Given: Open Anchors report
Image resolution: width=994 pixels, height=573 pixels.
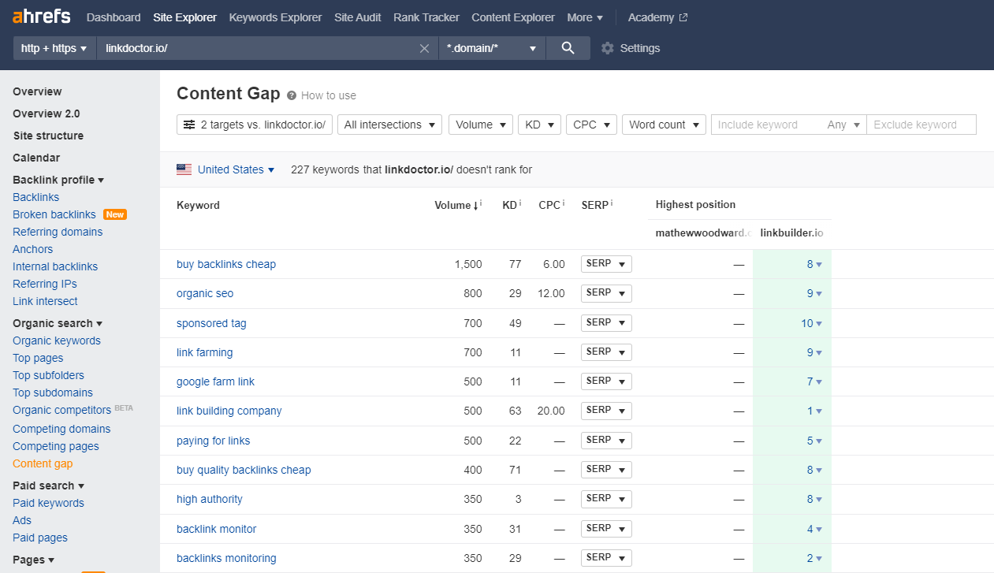Looking at the screenshot, I should tap(33, 249).
